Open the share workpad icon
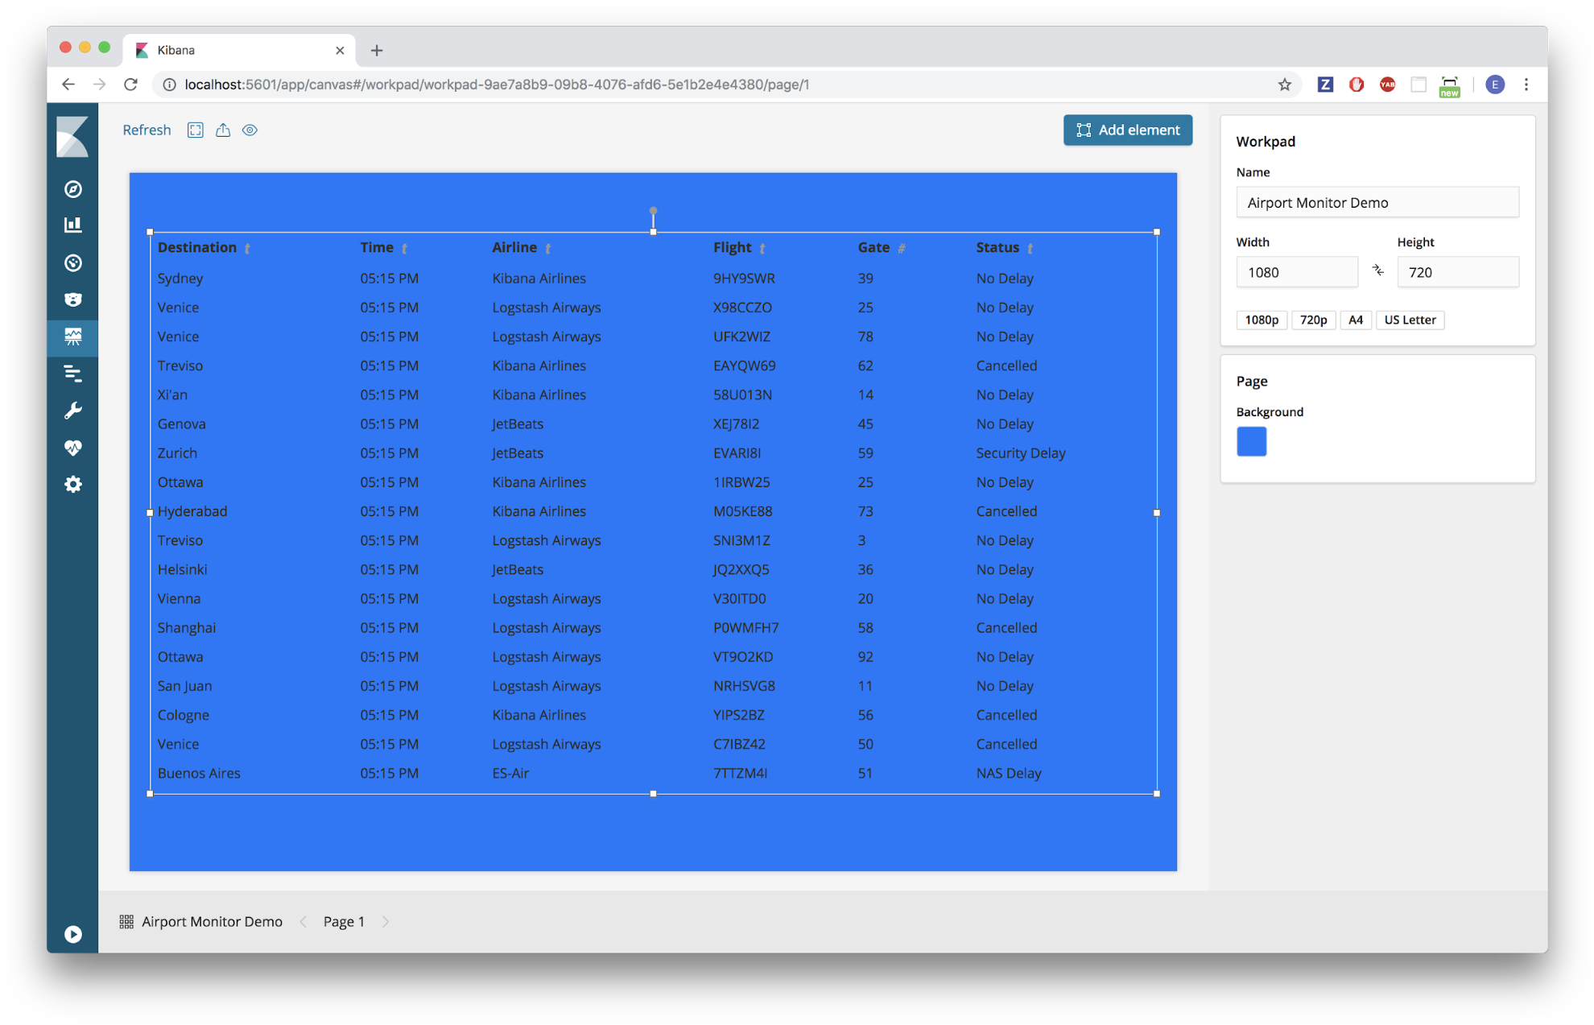Viewport: 1594px width, 1025px height. pyautogui.click(x=223, y=130)
